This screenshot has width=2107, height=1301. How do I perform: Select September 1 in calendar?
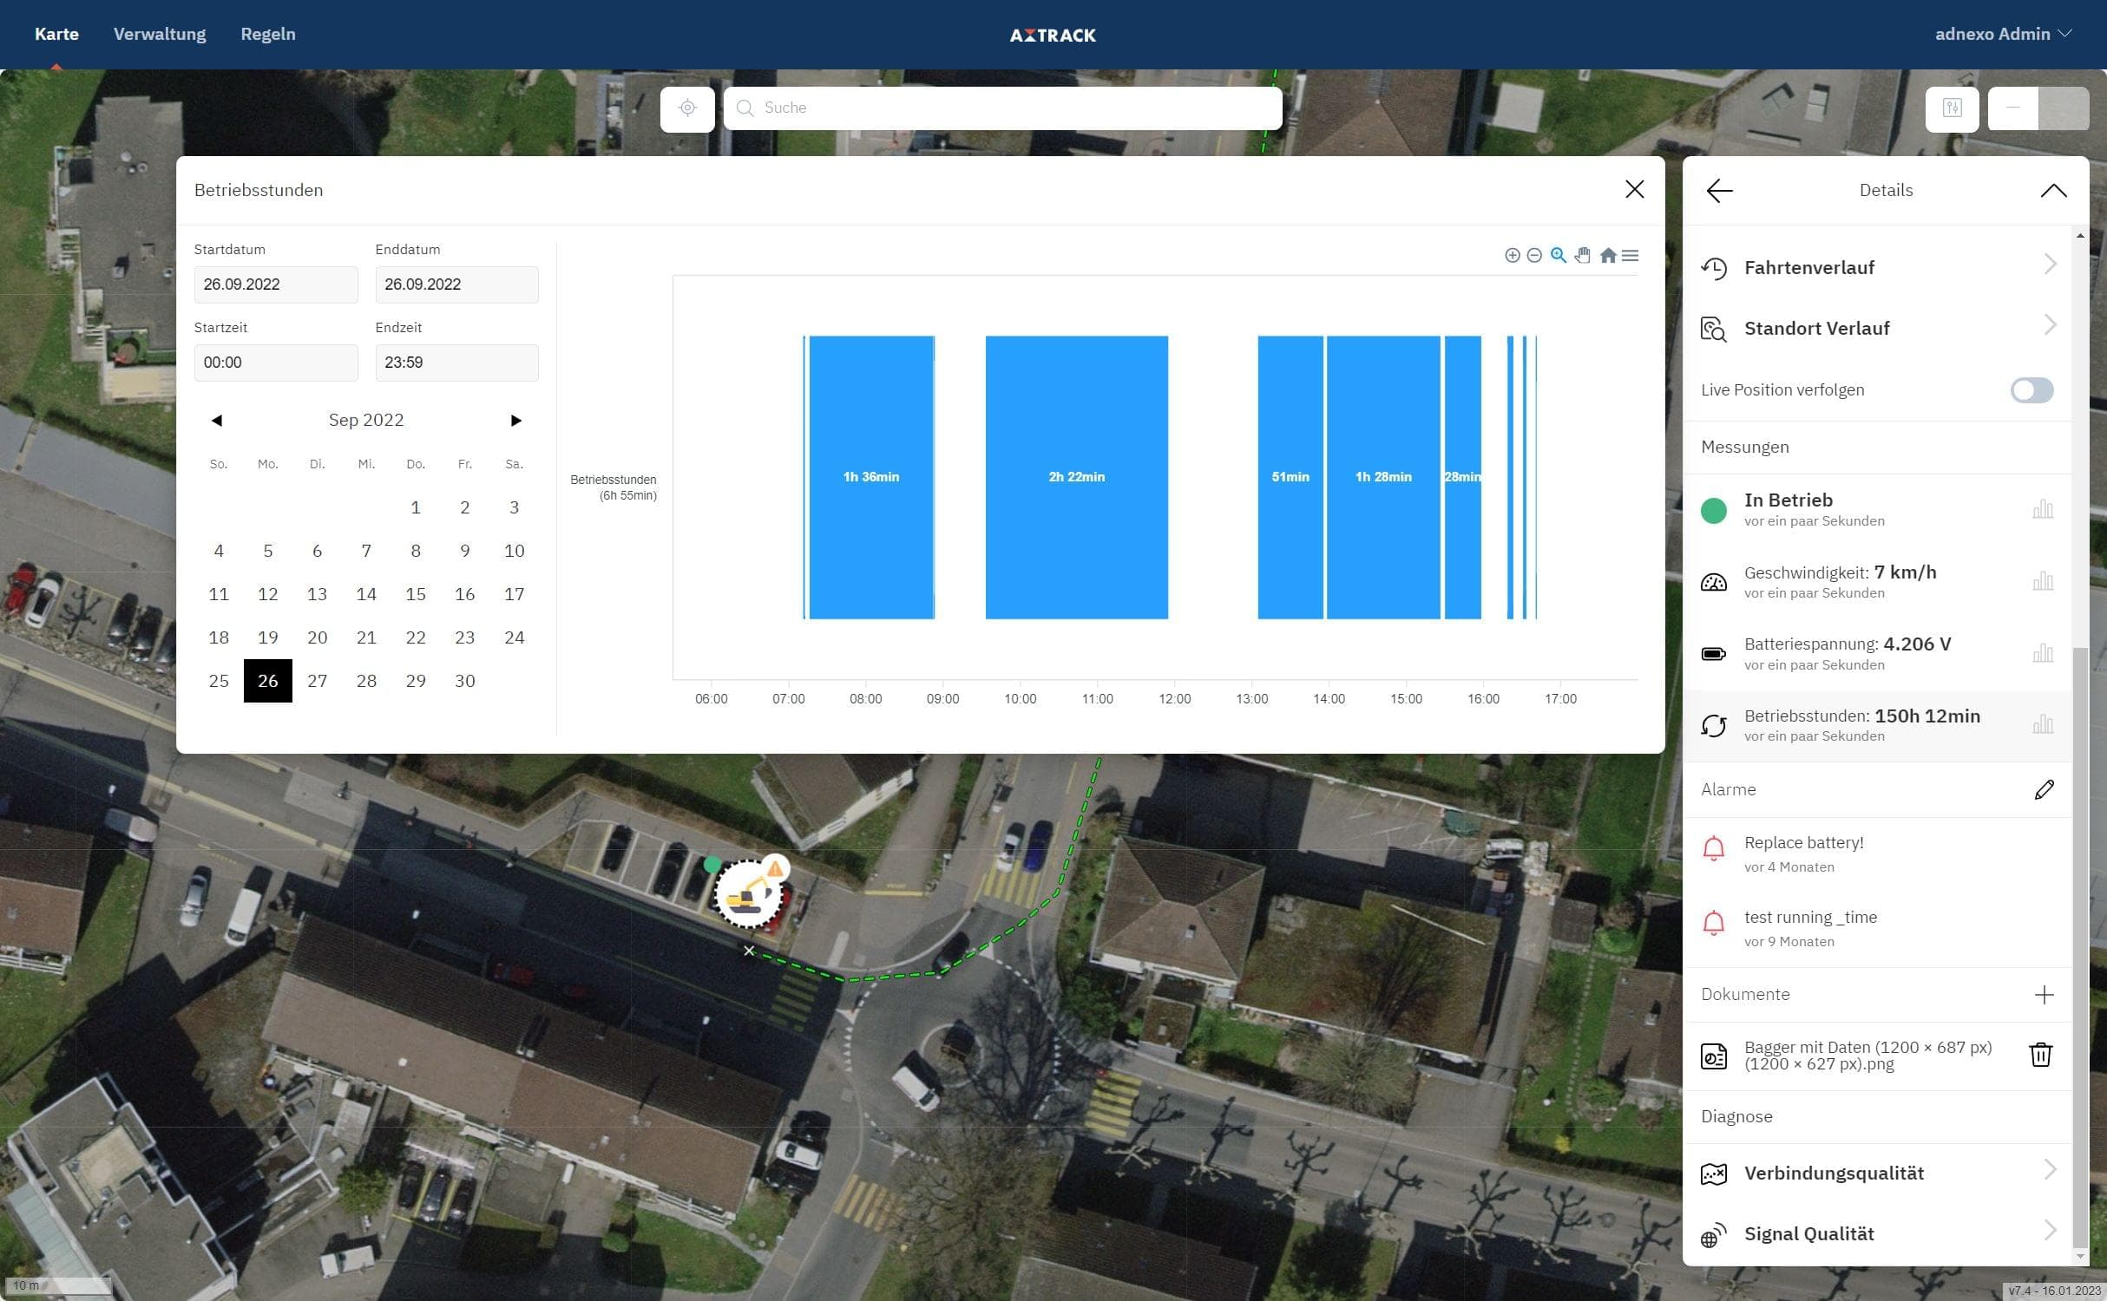416,507
